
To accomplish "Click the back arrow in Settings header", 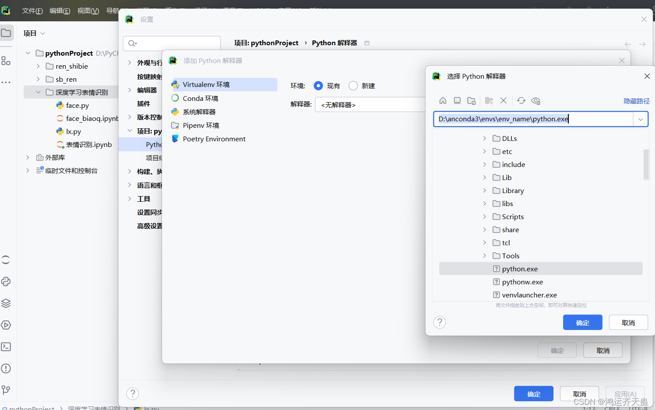I will 628,44.
